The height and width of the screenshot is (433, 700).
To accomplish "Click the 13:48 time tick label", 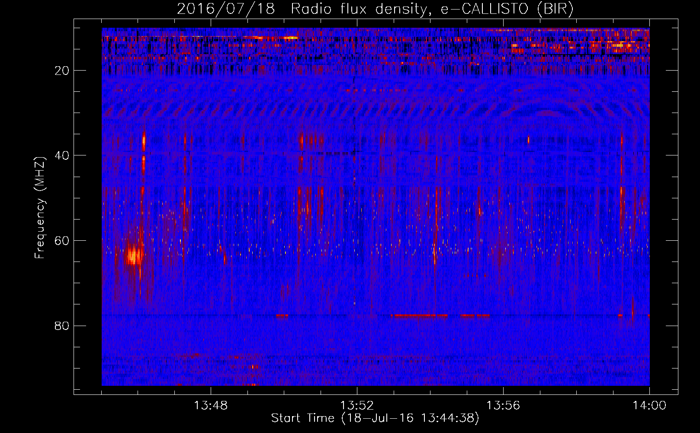I will click(x=211, y=406).
